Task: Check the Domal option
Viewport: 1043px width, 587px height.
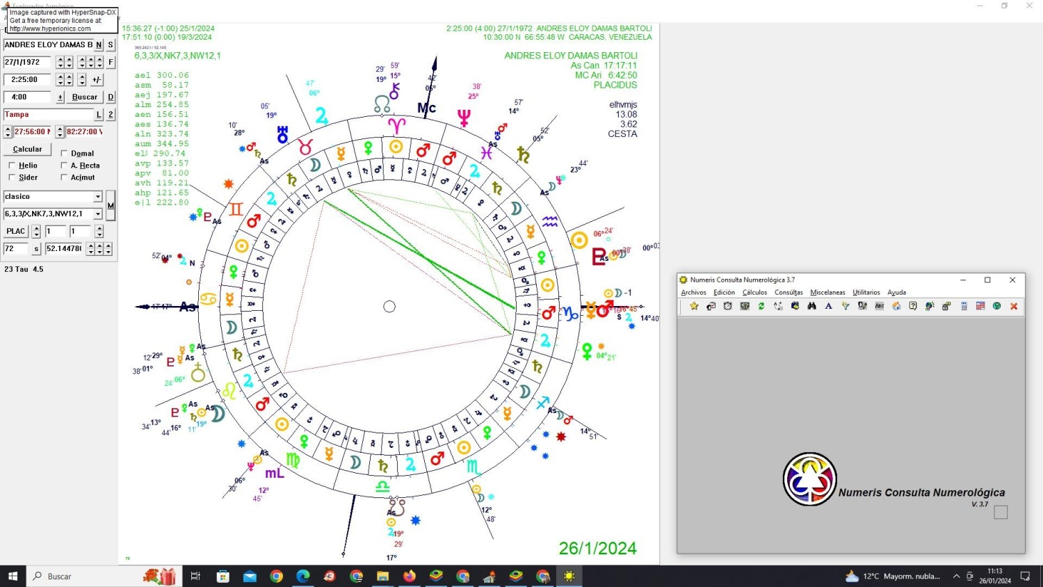Action: pos(64,154)
